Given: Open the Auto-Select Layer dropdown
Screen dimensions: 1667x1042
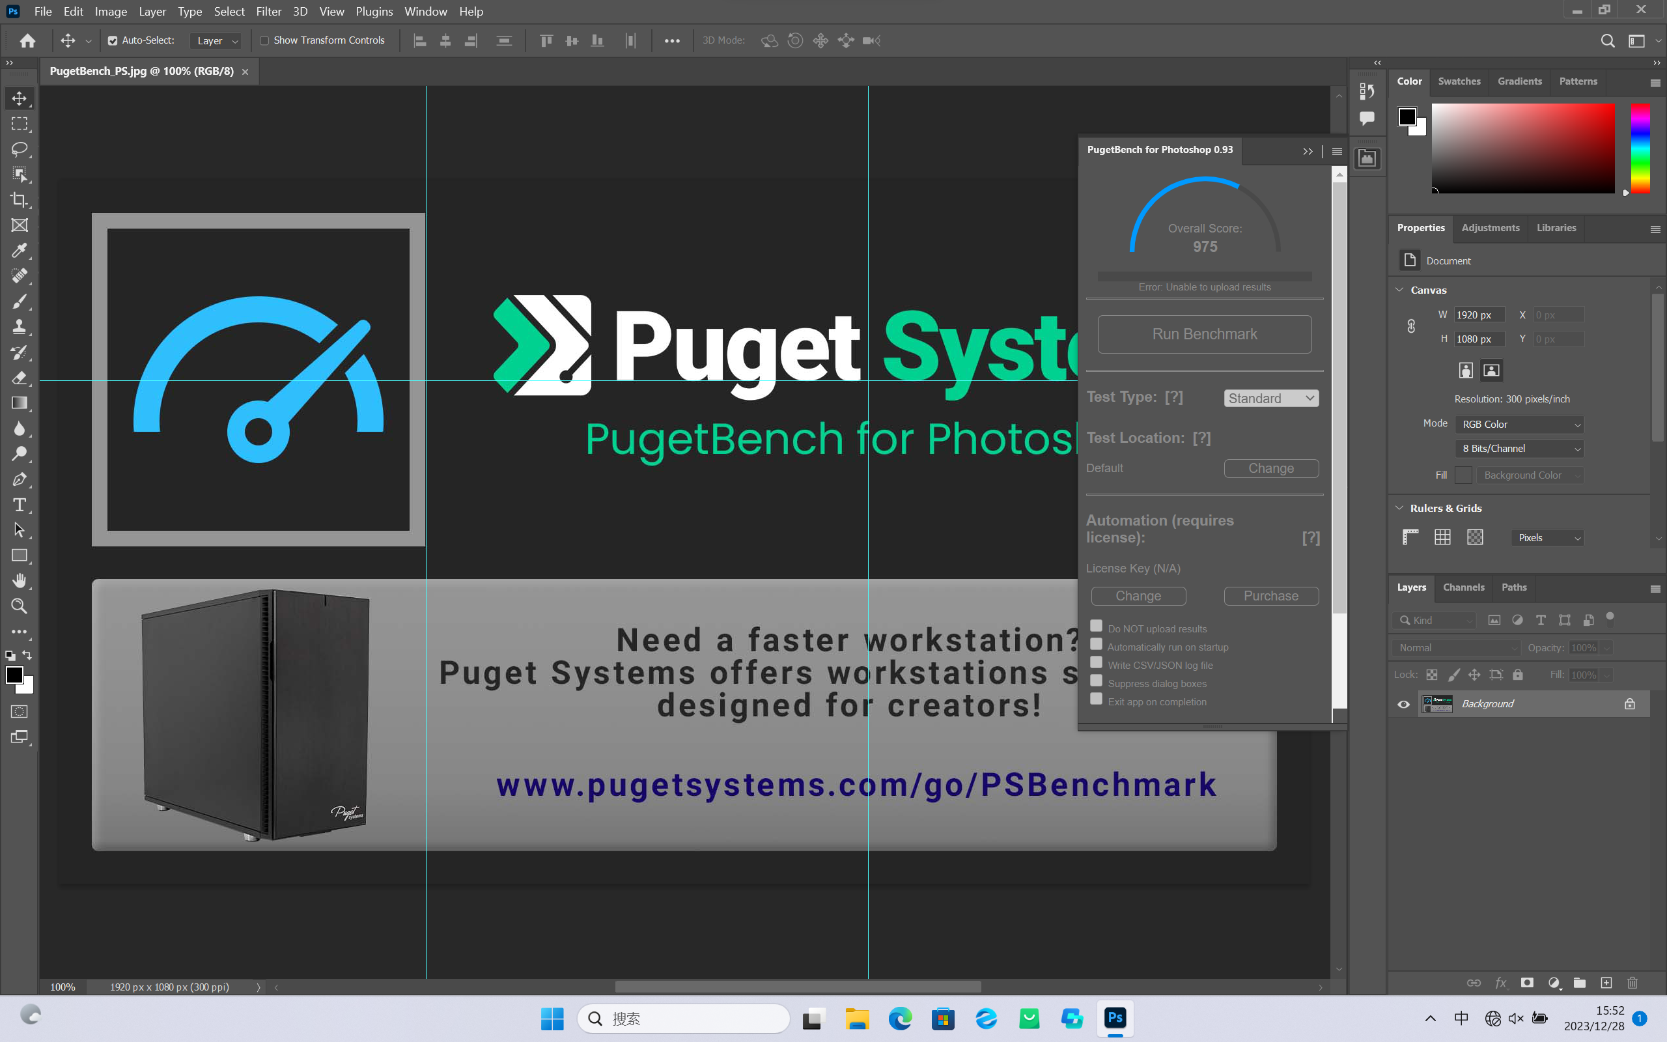Looking at the screenshot, I should pyautogui.click(x=216, y=40).
